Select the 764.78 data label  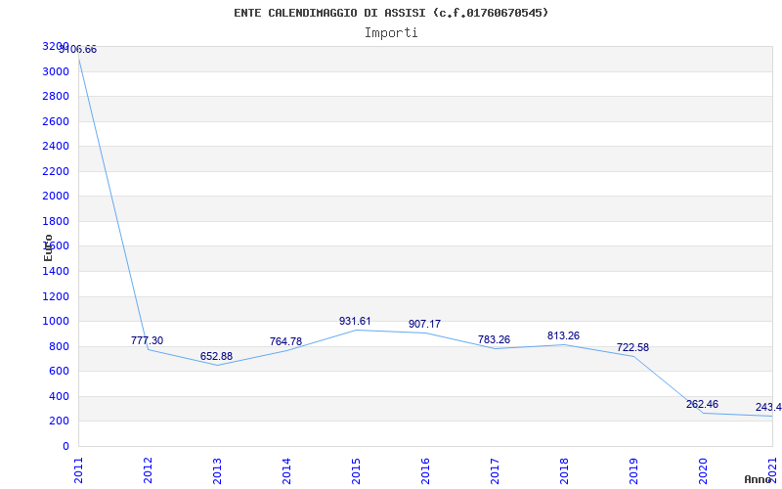[x=285, y=341]
